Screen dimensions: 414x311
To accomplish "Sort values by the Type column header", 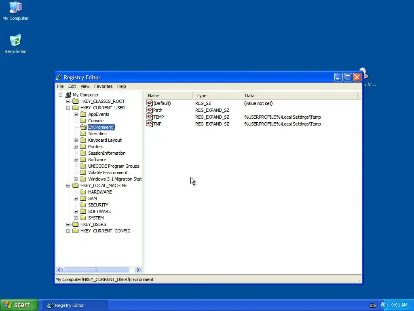I will tap(217, 96).
